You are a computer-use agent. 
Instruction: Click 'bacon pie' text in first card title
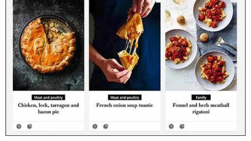[x=49, y=112]
